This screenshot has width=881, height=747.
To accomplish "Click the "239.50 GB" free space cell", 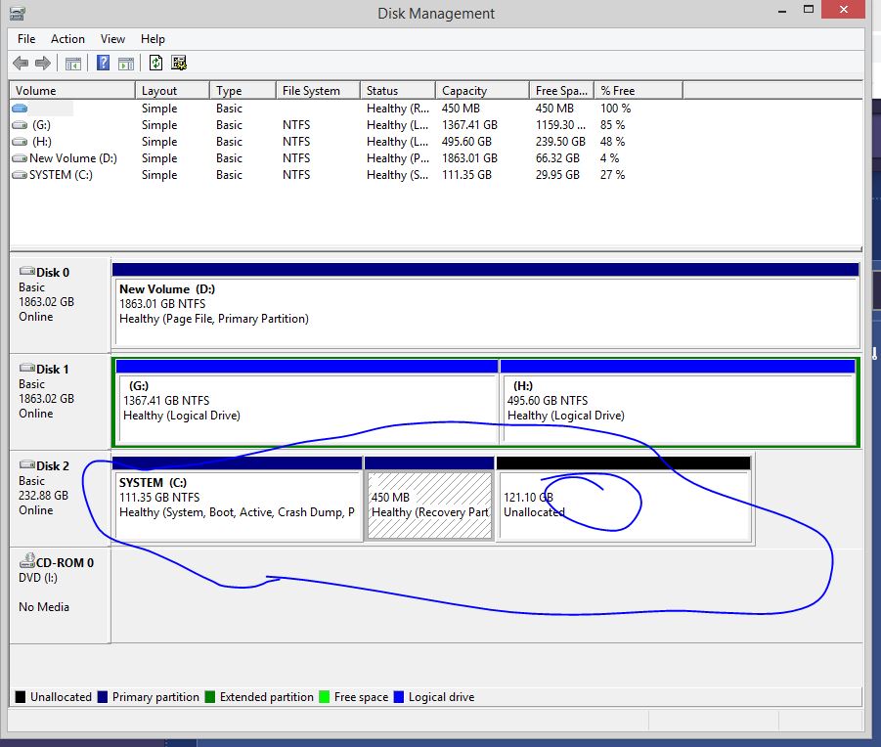I will (x=560, y=142).
